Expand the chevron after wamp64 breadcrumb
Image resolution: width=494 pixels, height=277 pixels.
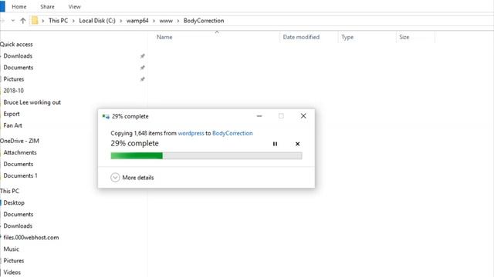(154, 21)
